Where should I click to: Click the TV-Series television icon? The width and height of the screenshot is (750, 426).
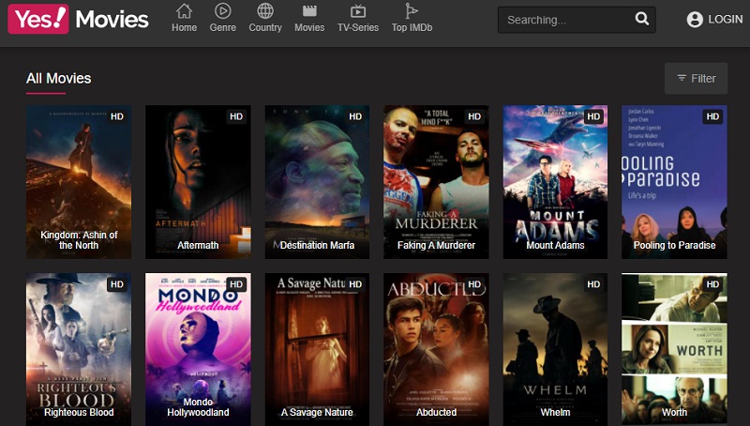coord(358,10)
